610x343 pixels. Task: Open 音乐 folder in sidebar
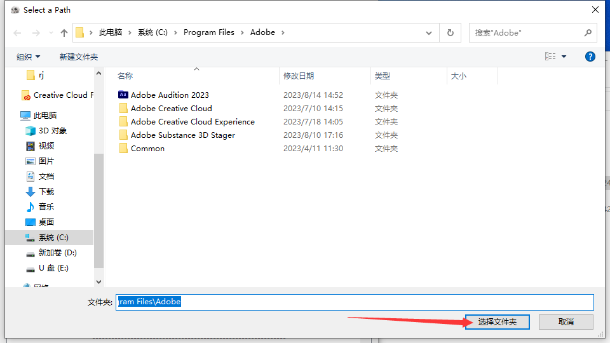tap(39, 207)
